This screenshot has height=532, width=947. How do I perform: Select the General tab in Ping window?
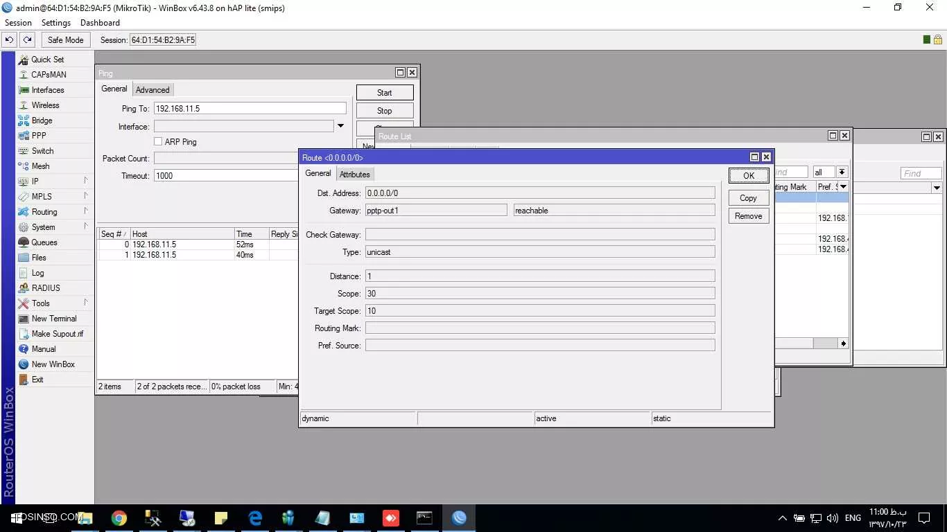[x=114, y=89]
